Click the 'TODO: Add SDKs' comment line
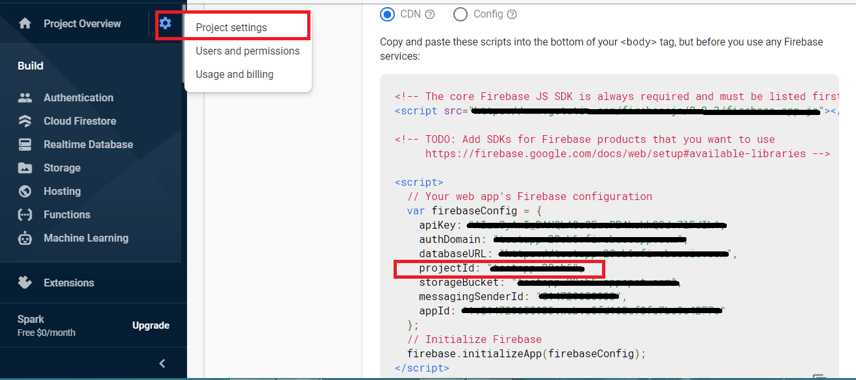This screenshot has height=380, width=856. point(585,139)
